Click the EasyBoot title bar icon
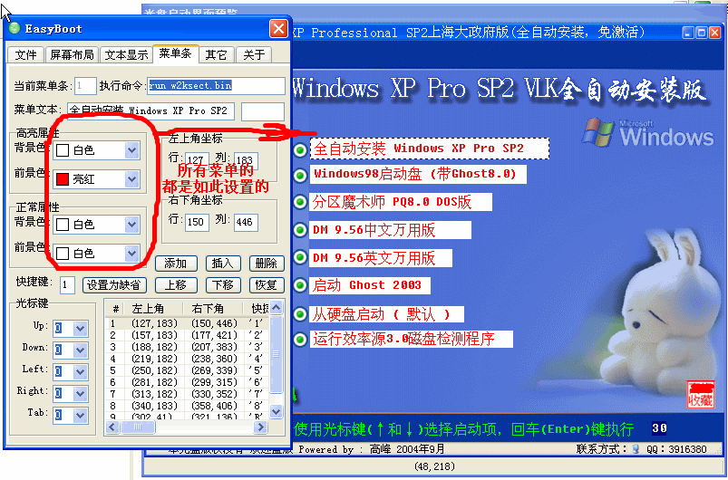This screenshot has height=480, width=728. [x=15, y=28]
